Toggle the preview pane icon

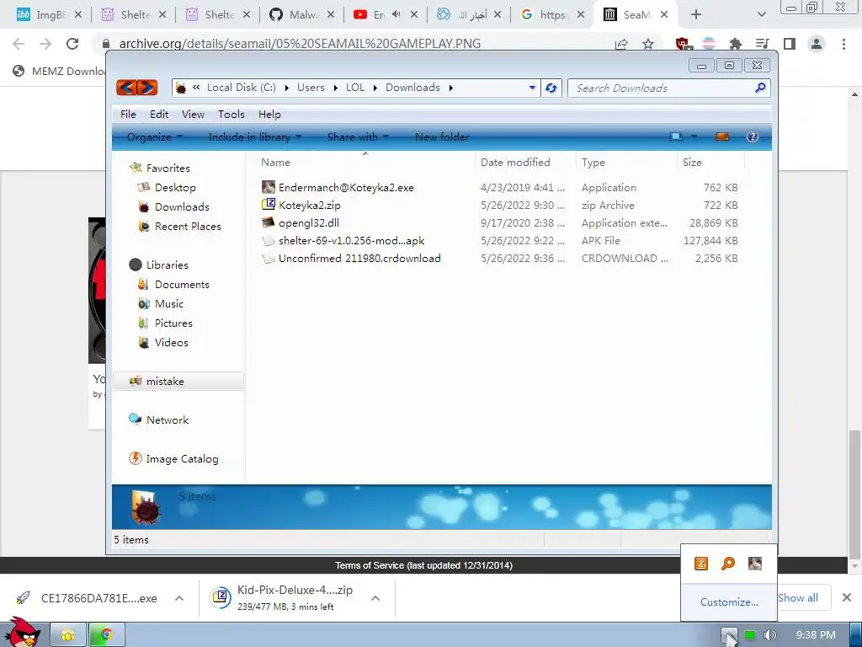tap(721, 136)
